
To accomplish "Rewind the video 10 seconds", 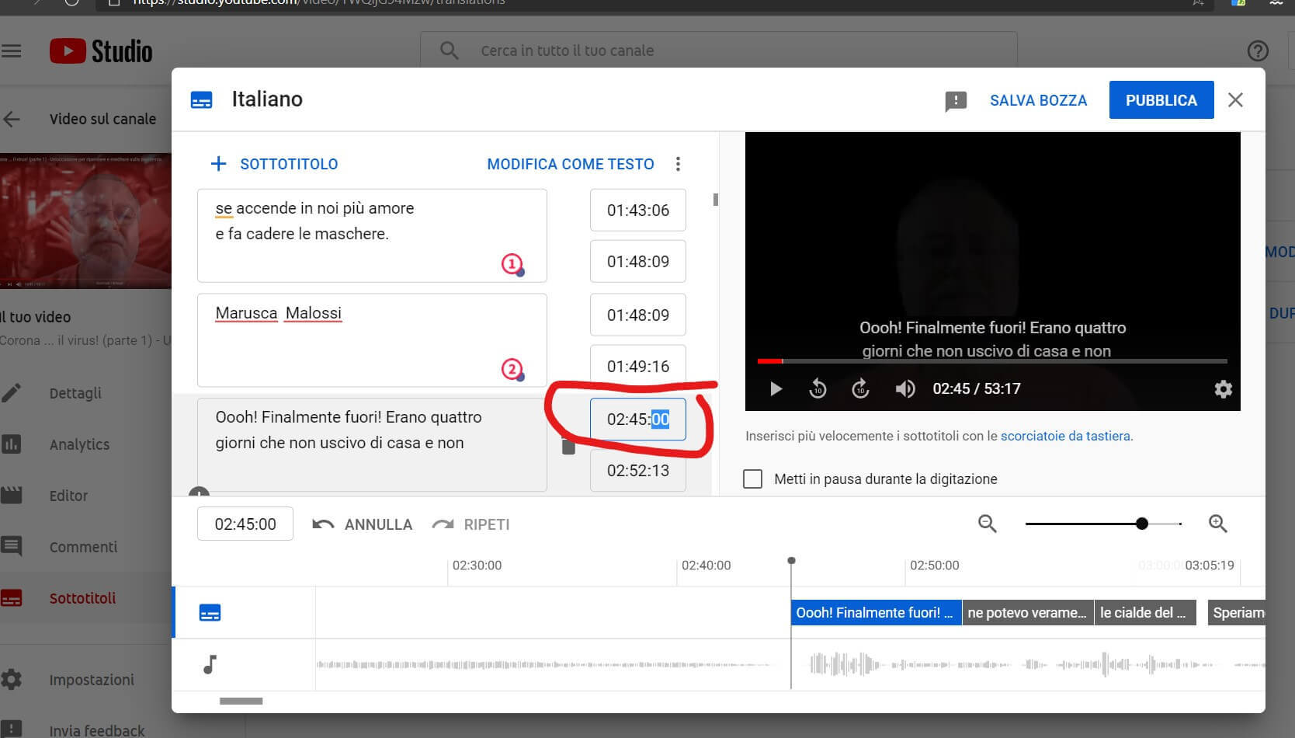I will coord(818,389).
